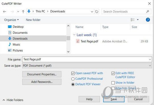Enable the Show in folder checkbox
This screenshot has width=154, height=105.
tap(113, 83)
